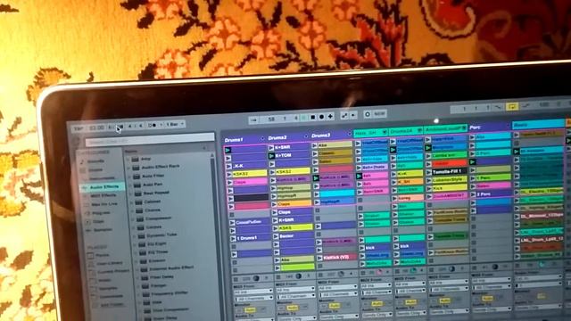Image resolution: width=571 pixels, height=321 pixels.
Task: Select Sounds category in browser
Action: pos(95,161)
